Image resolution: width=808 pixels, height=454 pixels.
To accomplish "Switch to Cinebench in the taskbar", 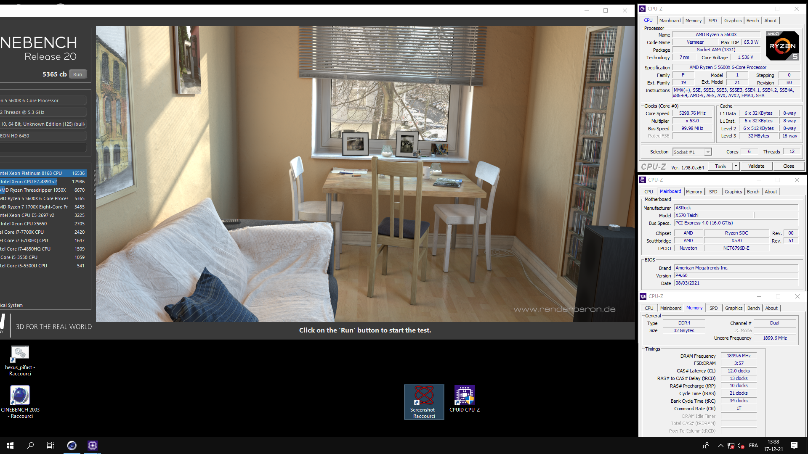I will tap(72, 446).
